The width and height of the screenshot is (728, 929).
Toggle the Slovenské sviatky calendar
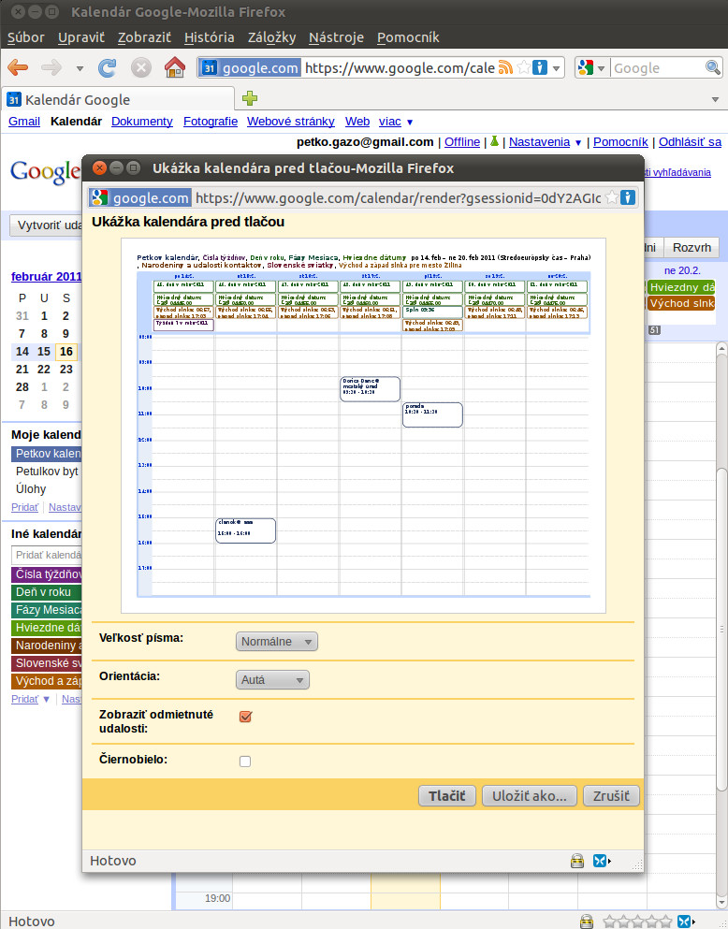pyautogui.click(x=46, y=663)
